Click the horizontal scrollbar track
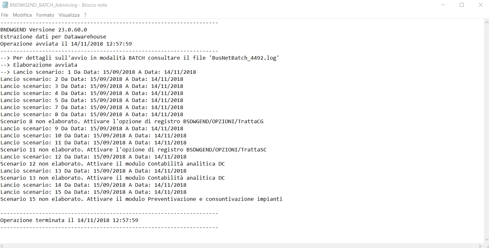The image size is (489, 248). point(241,246)
